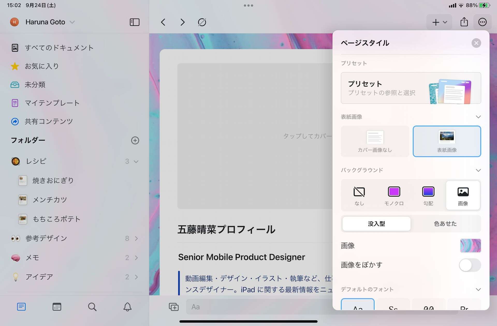Pick the background image thumbnail swatch

tap(470, 246)
